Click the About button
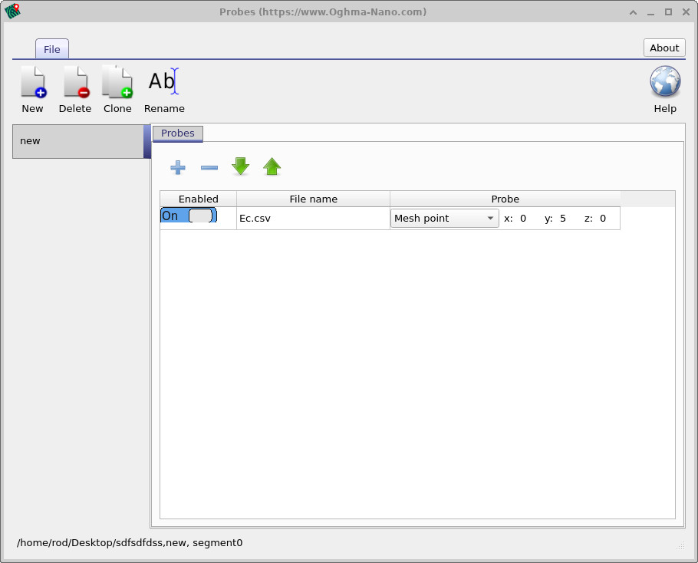 (664, 48)
